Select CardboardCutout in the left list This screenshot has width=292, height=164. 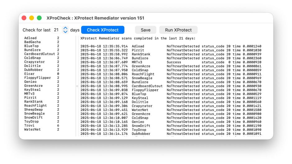(39, 54)
